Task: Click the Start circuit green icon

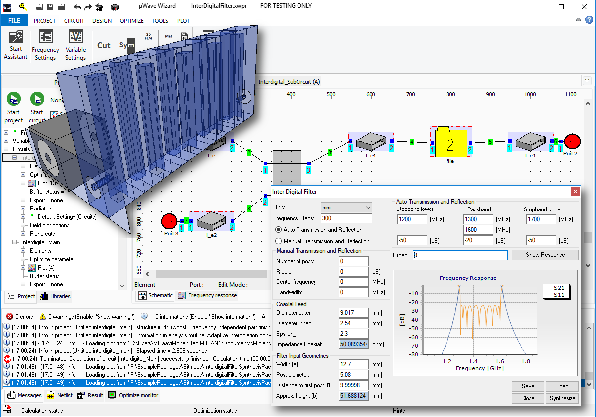Action: click(37, 99)
